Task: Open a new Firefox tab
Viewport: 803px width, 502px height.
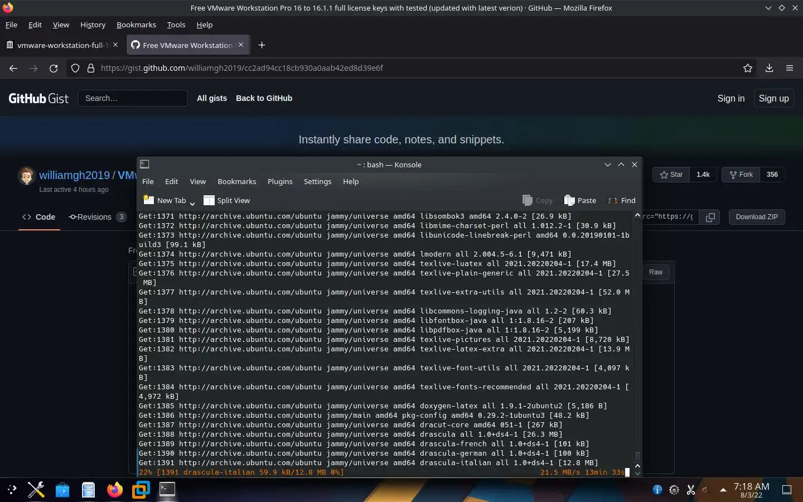Action: [x=262, y=45]
